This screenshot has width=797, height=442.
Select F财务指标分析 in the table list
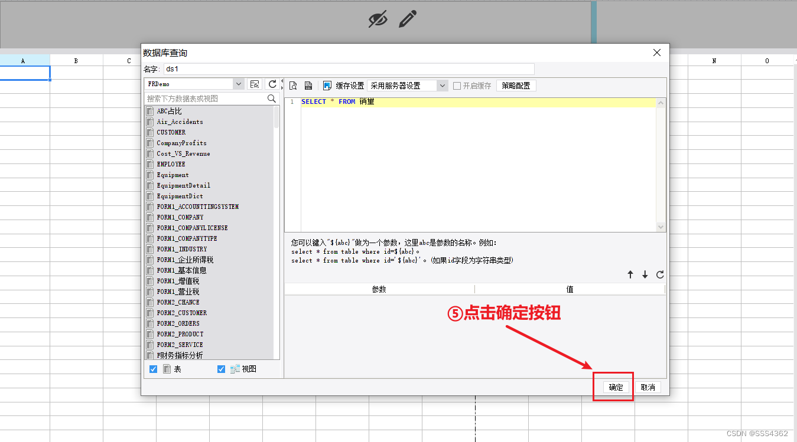[x=180, y=355]
